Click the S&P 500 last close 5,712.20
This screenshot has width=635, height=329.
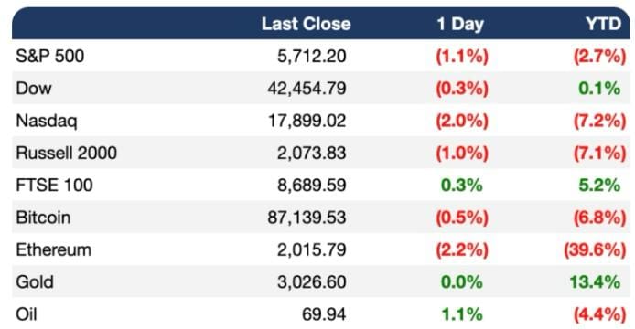[312, 57]
